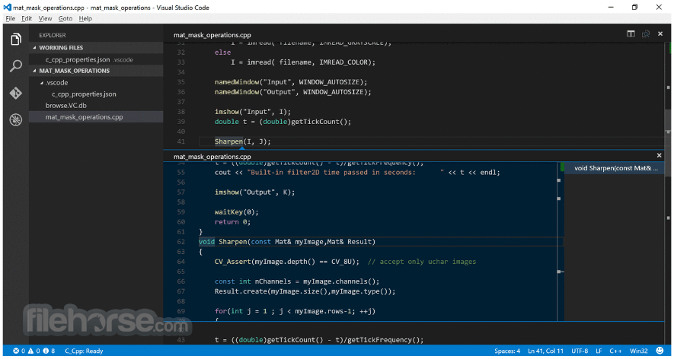The width and height of the screenshot is (674, 359).
Task: Open the File menu
Action: (11, 18)
